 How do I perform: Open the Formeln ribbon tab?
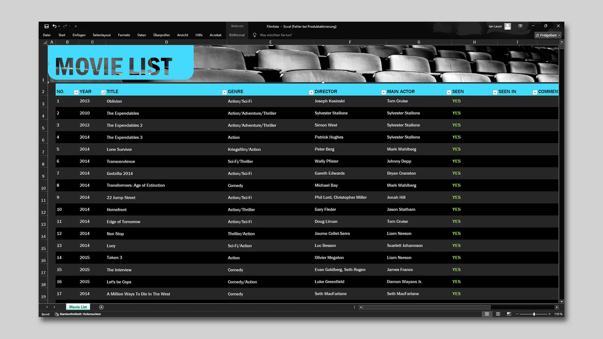click(124, 35)
